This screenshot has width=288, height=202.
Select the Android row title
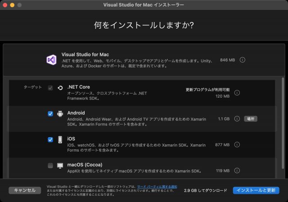(x=76, y=113)
